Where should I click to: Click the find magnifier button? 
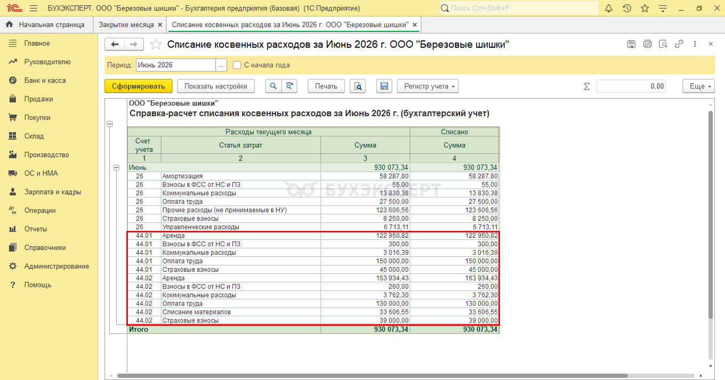(x=273, y=86)
